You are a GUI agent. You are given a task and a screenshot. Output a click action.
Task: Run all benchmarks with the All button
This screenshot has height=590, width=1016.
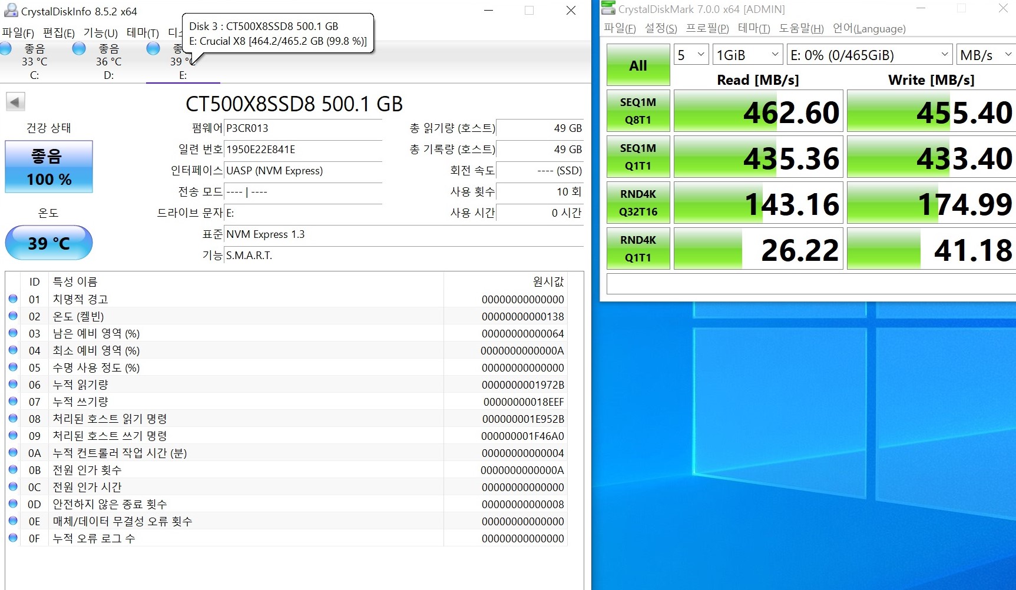(x=638, y=65)
